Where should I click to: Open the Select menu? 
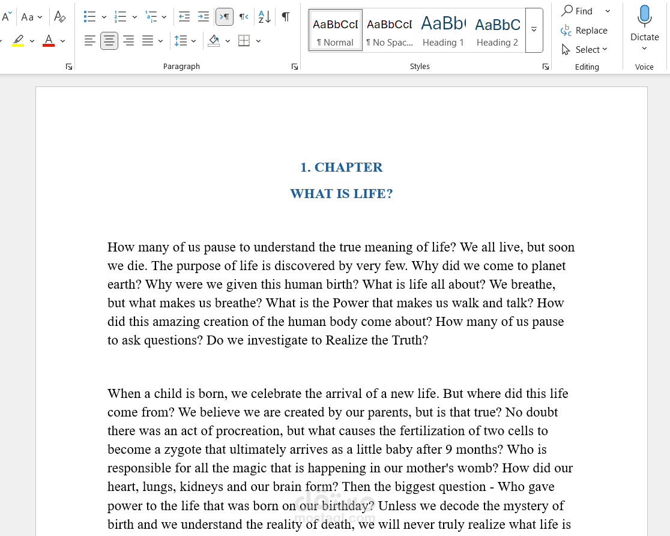[584, 50]
